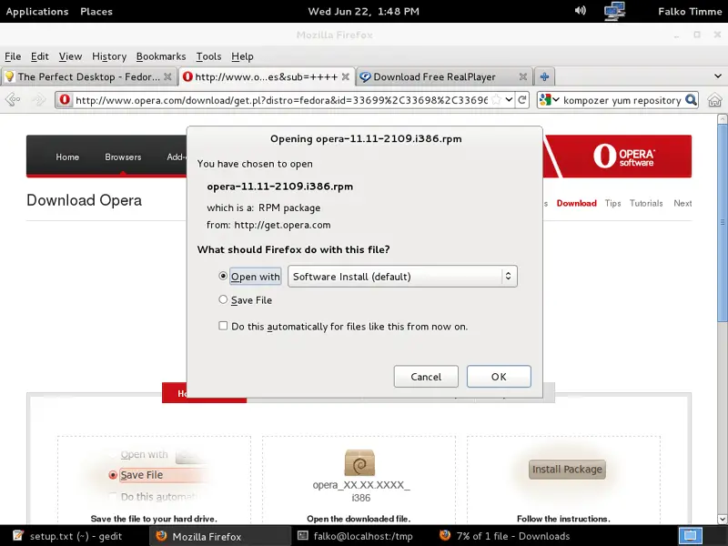Switch to setup.txt gedit window in taskbar
Image resolution: width=728 pixels, height=546 pixels.
click(x=67, y=536)
